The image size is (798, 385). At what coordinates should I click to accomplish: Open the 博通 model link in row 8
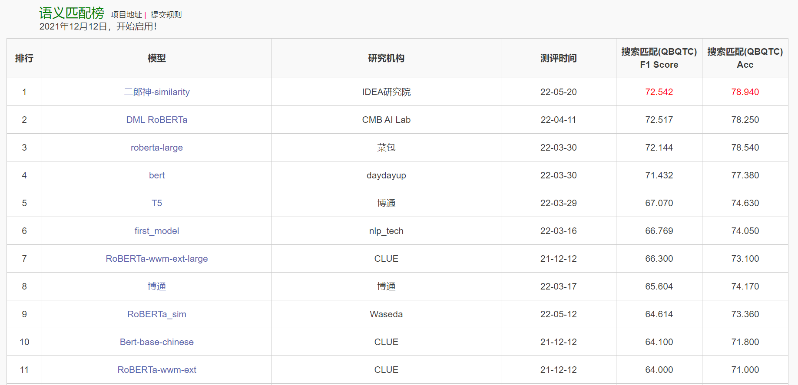pyautogui.click(x=157, y=286)
